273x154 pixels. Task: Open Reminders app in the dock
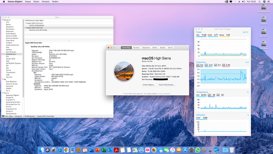[129, 150]
